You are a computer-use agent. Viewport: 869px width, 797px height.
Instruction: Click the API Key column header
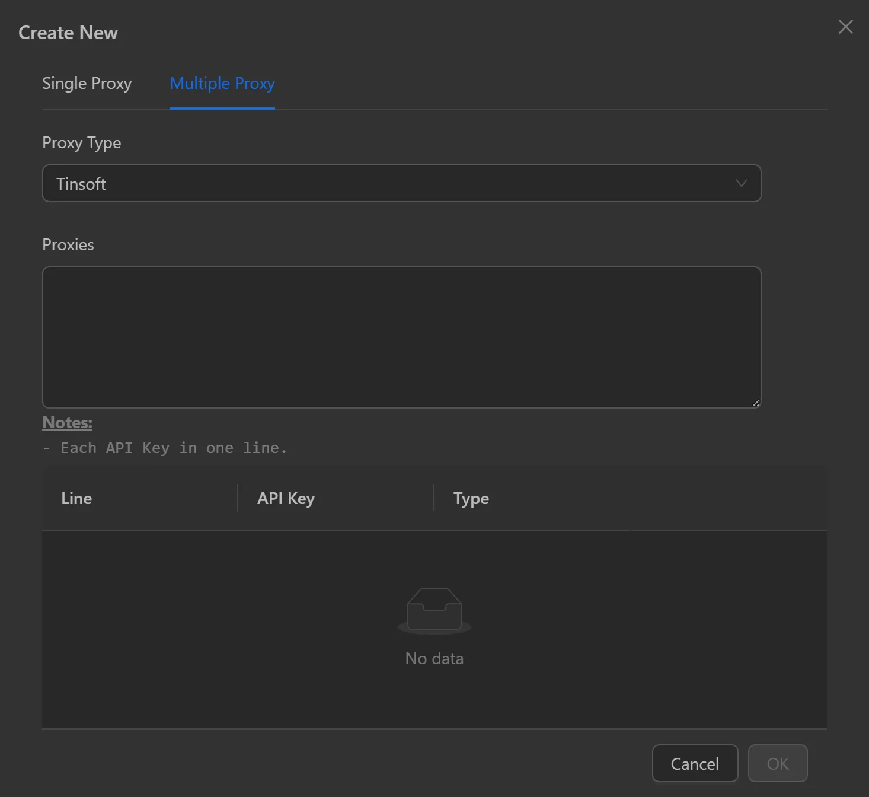(x=286, y=498)
